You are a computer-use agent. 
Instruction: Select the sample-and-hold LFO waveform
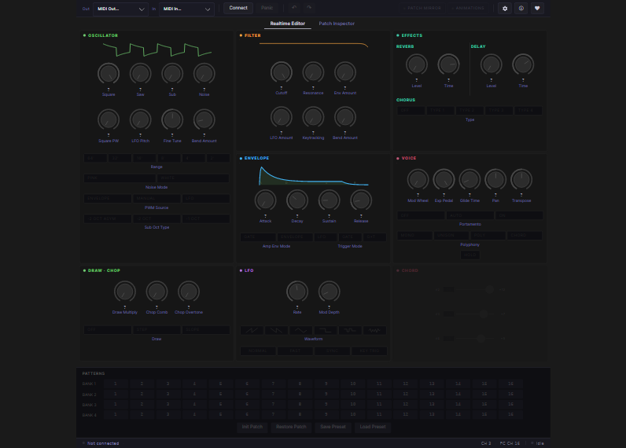click(350, 330)
